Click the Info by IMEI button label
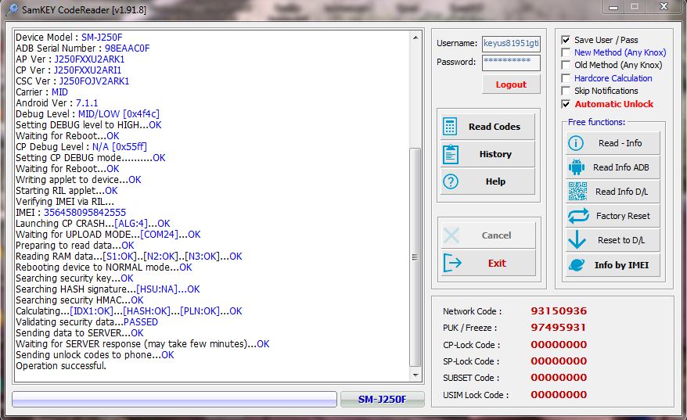Screen dimensions: 687x420 (621, 265)
